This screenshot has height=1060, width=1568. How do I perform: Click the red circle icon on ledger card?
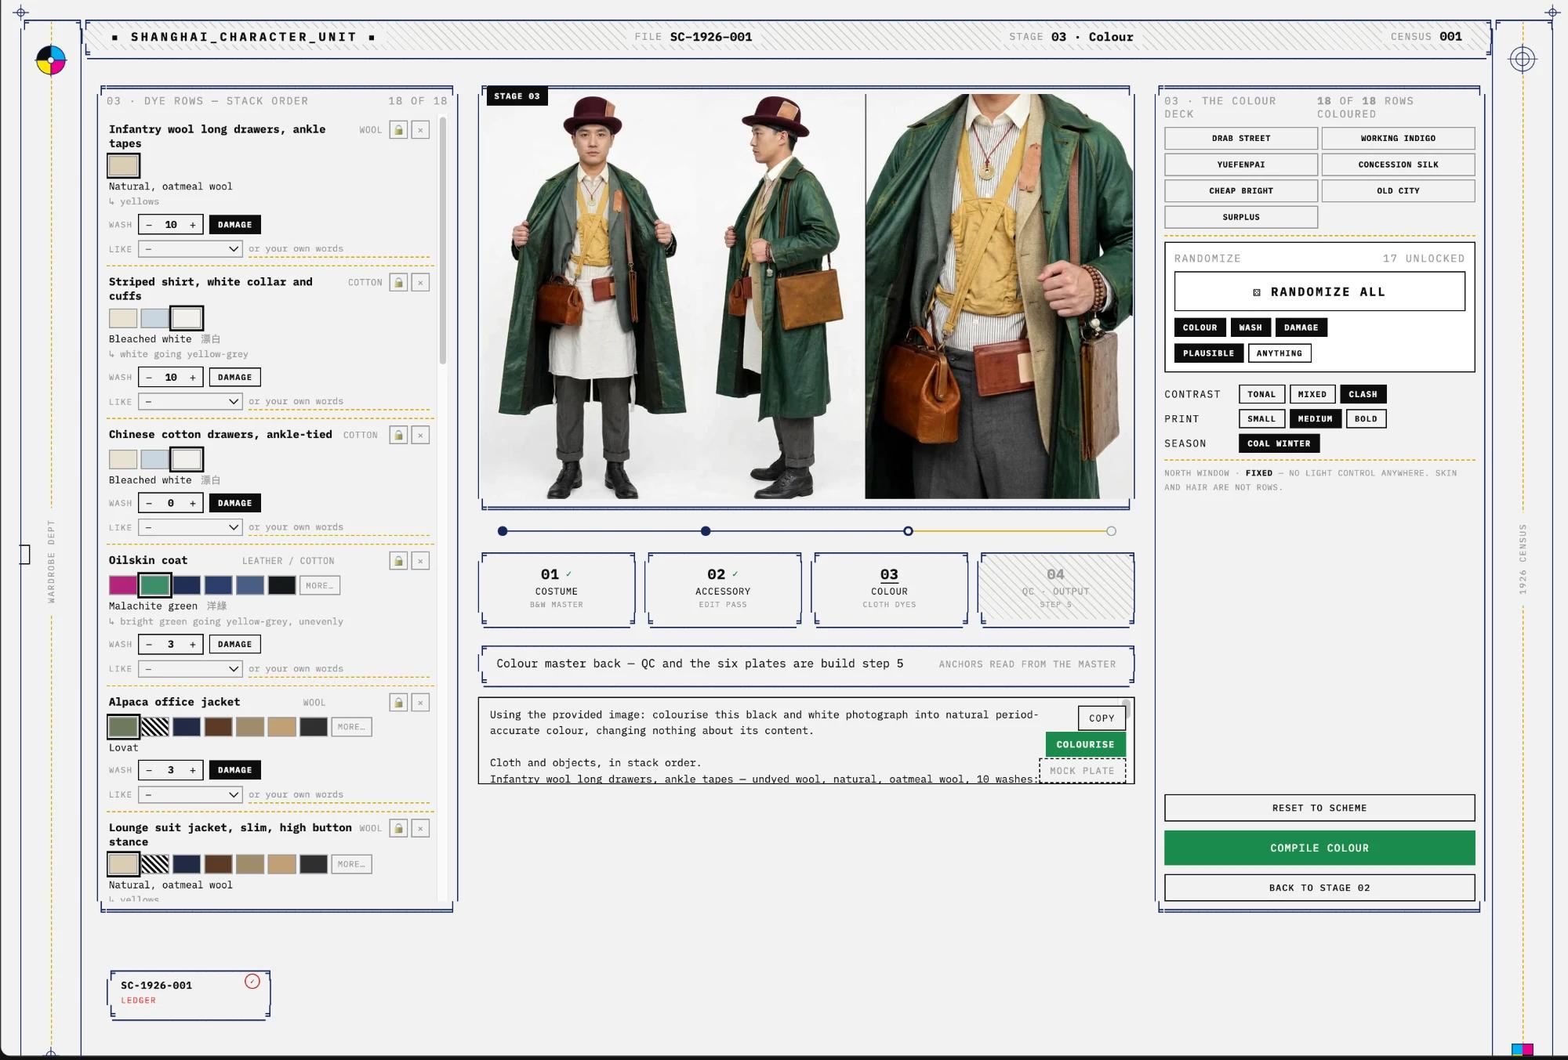coord(252,982)
